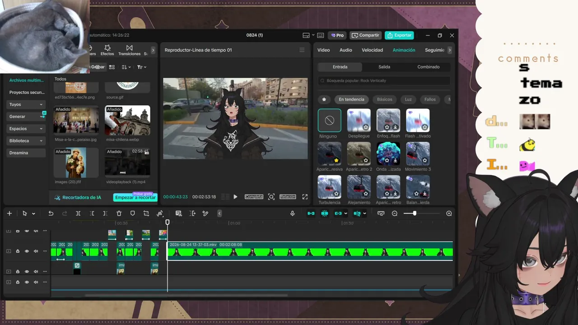This screenshot has width=578, height=325.
Task: Click the add track plus icon in timeline toolbar
Action: (9, 214)
